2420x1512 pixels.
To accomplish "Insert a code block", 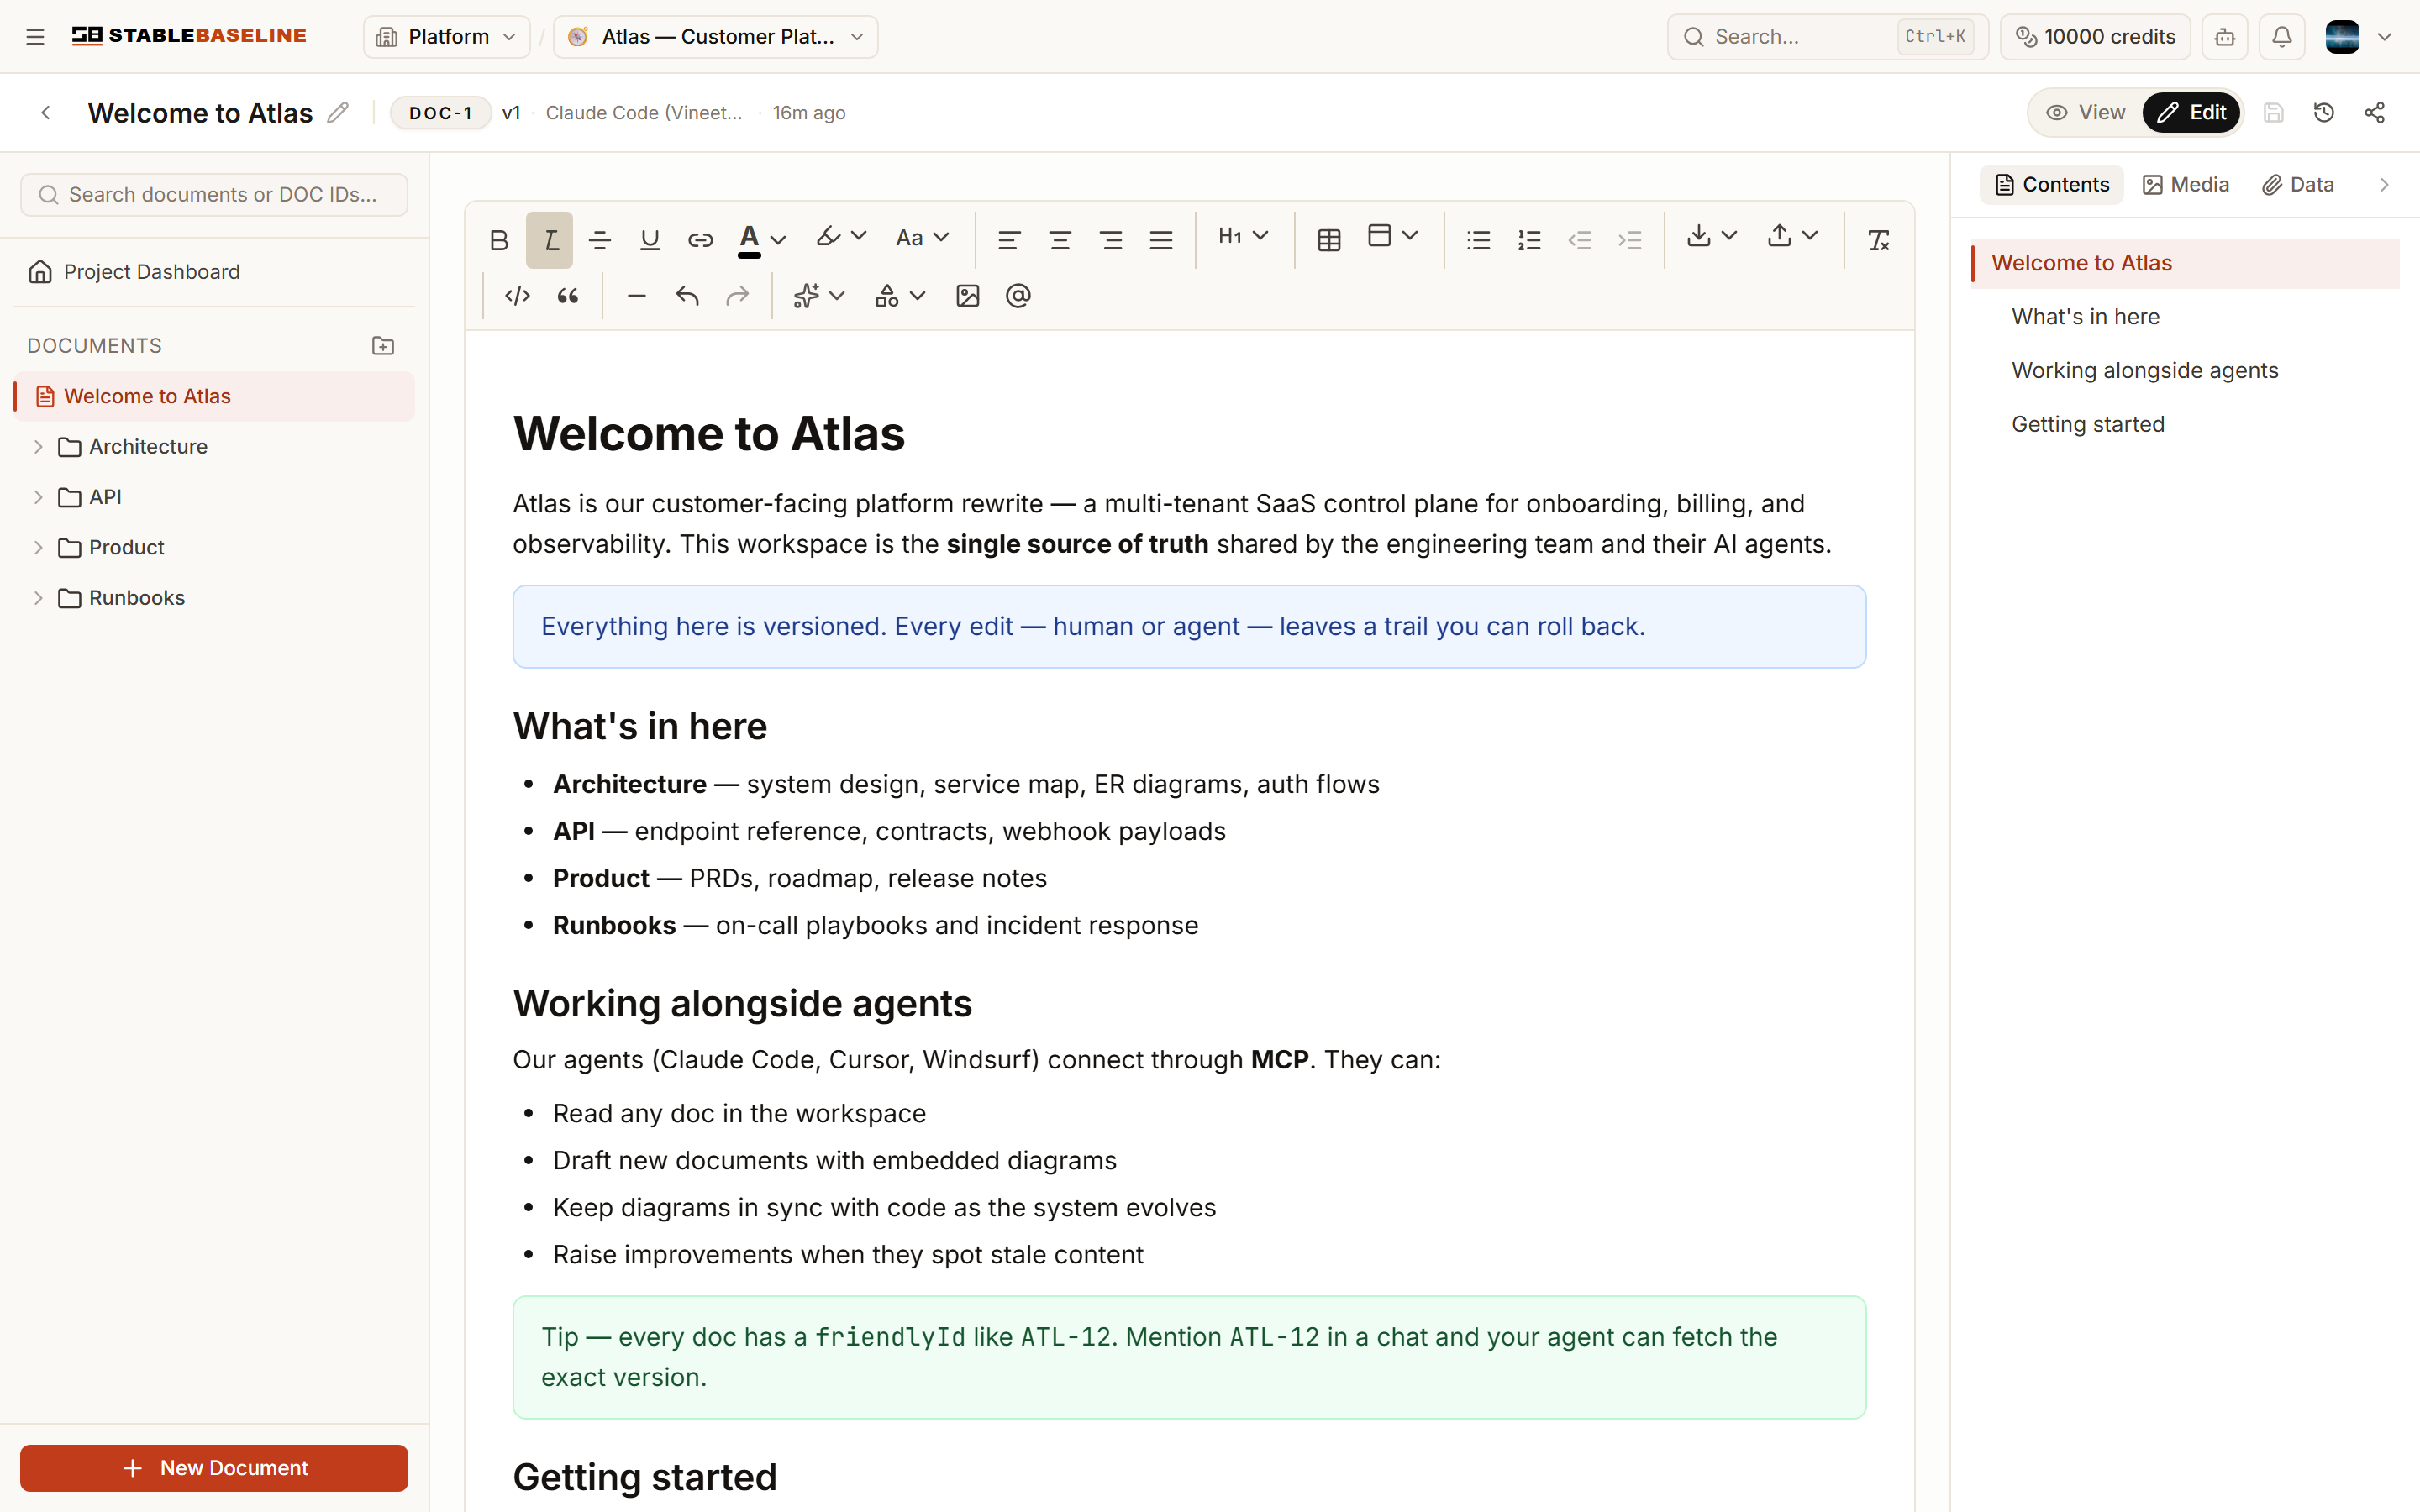I will 517,296.
